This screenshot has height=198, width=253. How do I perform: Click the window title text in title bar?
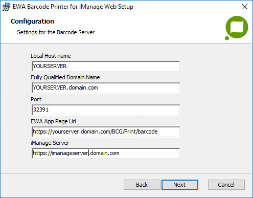click(x=73, y=7)
